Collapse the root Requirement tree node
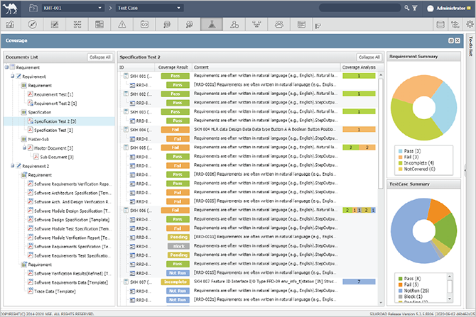This screenshot has height=317, width=476. click(x=6, y=67)
